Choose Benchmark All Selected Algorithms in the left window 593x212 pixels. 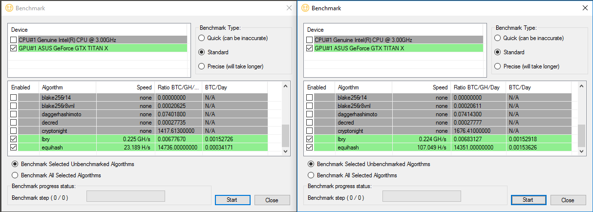[15, 175]
